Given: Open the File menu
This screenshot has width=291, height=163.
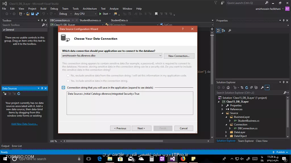Looking at the screenshot, I should [4, 9].
